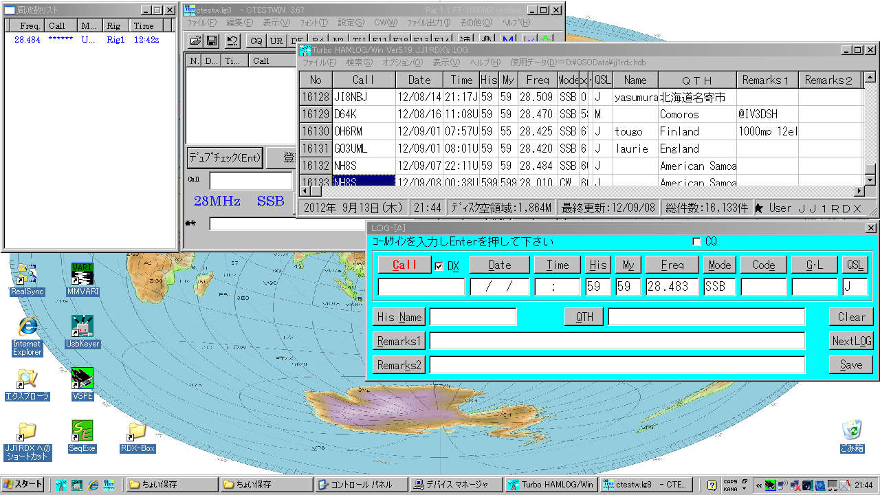Screen dimensions: 880x495
Task: Click the floppy disk save icon in CTESTWIN
Action: (x=212, y=41)
